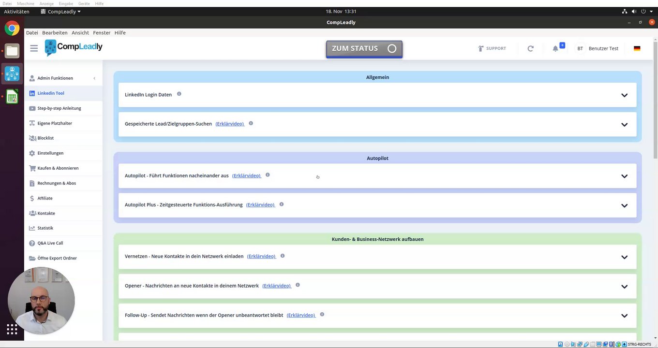The image size is (658, 348).
Task: Open Linkedin Tool in the sidebar
Action: pos(63,93)
